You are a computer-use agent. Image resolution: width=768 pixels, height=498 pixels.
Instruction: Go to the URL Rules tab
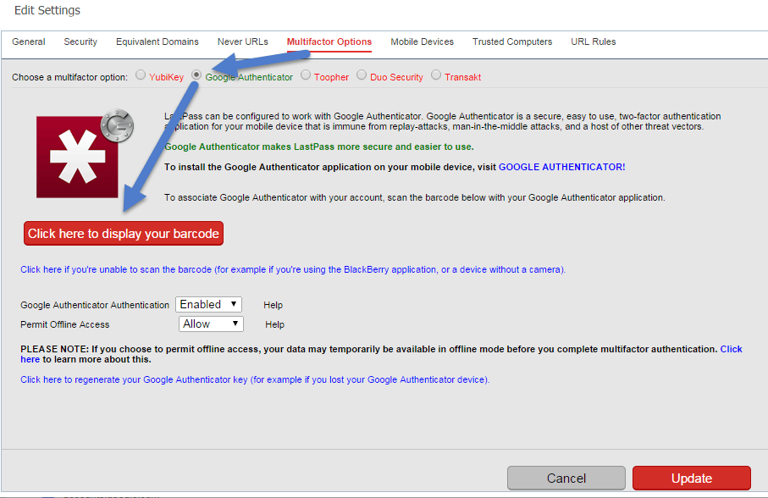point(593,41)
